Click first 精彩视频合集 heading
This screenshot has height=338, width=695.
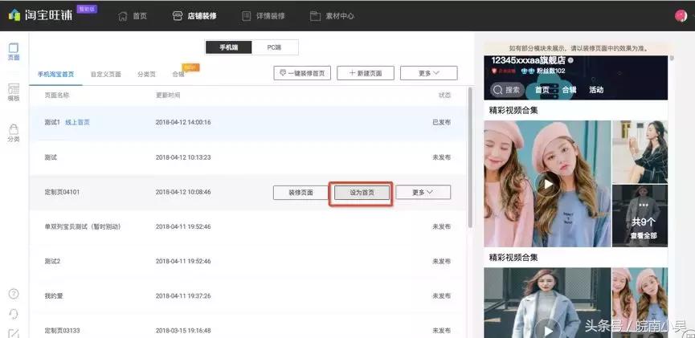(513, 110)
